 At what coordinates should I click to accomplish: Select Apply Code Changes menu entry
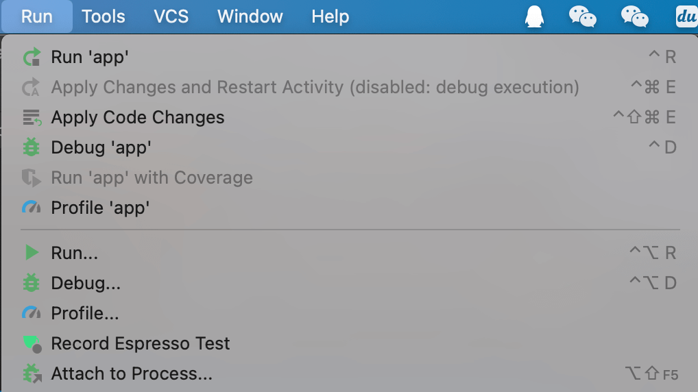coord(138,118)
